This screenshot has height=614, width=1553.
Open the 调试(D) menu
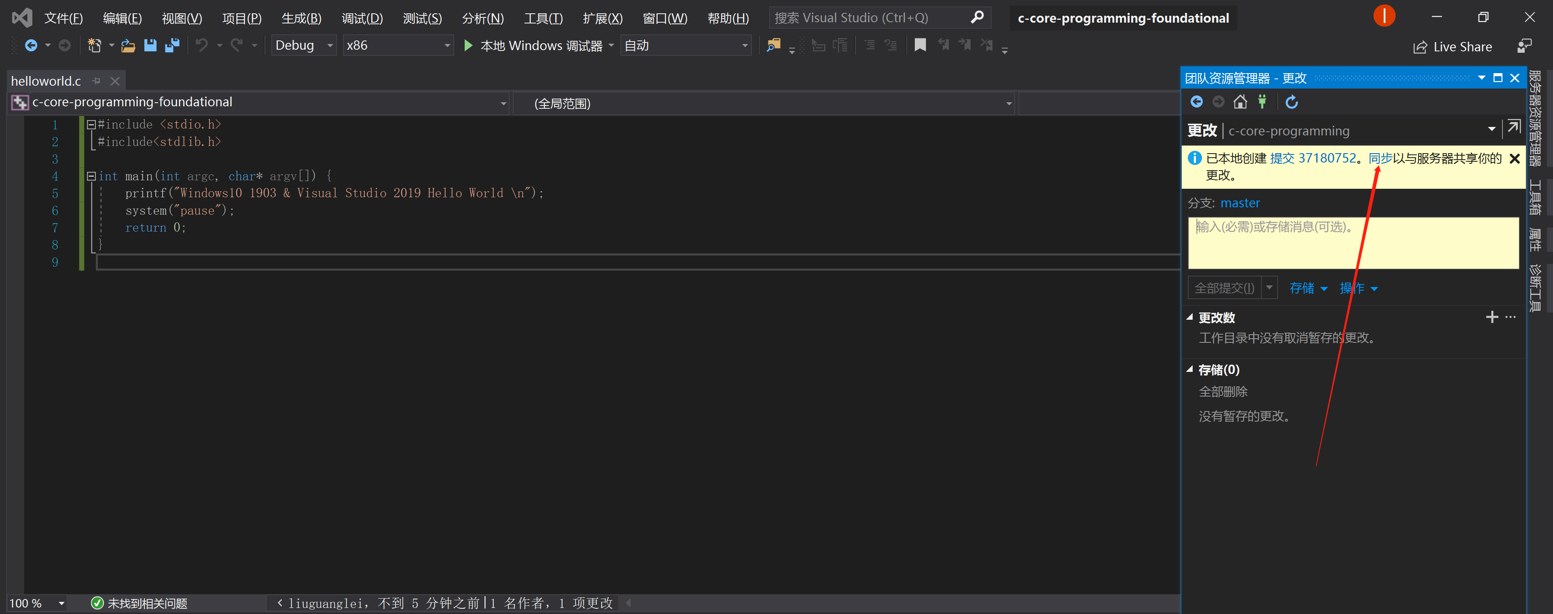[x=362, y=18]
